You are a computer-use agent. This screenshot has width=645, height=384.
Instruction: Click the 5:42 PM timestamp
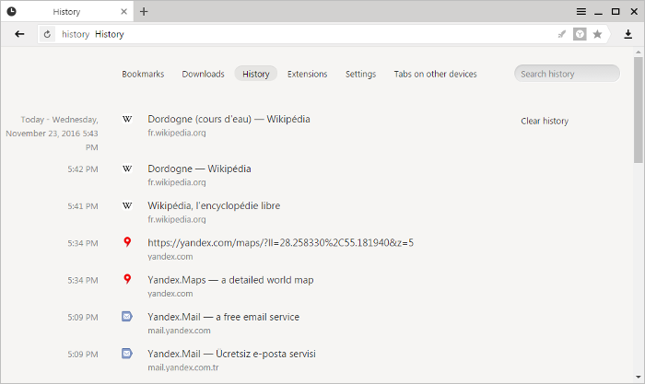(83, 169)
